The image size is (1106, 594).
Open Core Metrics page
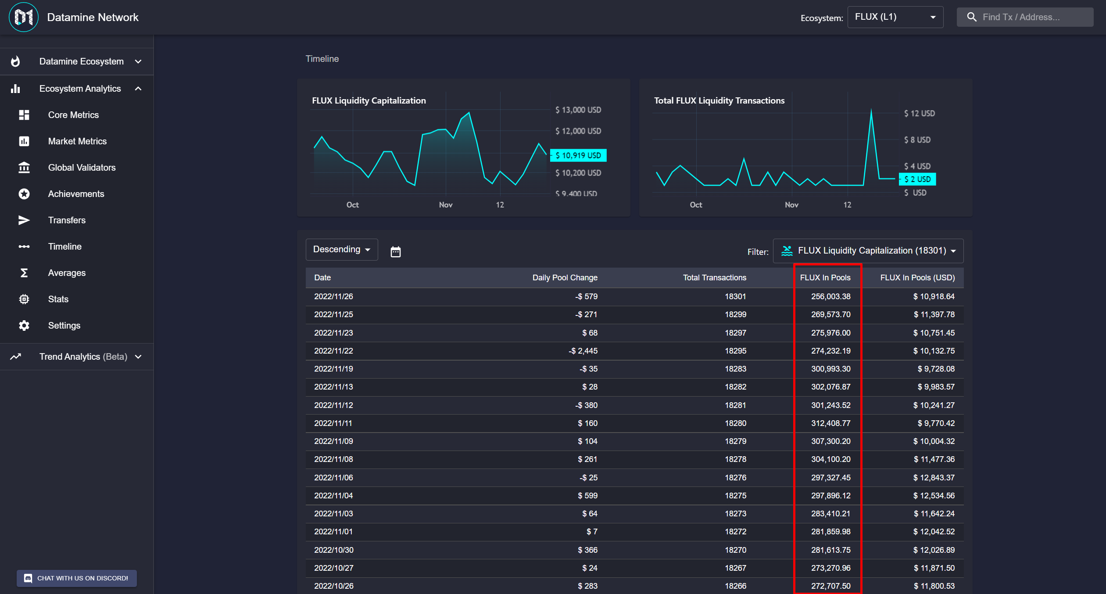point(73,115)
